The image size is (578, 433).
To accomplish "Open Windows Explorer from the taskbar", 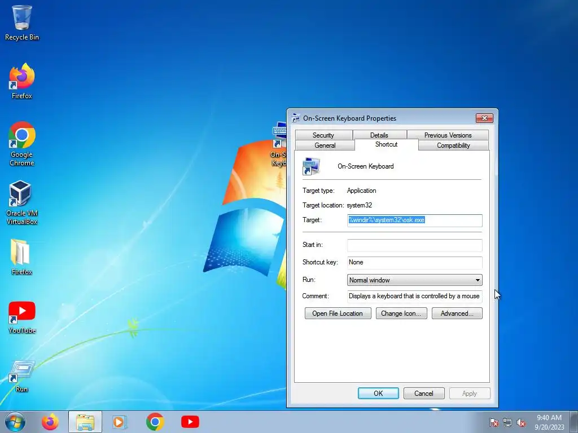I will [x=85, y=422].
